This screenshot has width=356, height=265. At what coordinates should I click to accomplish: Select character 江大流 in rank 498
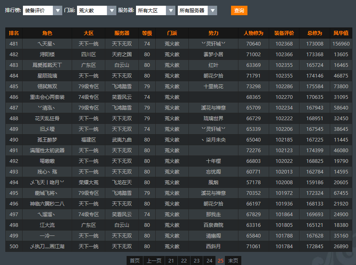tap(47, 225)
